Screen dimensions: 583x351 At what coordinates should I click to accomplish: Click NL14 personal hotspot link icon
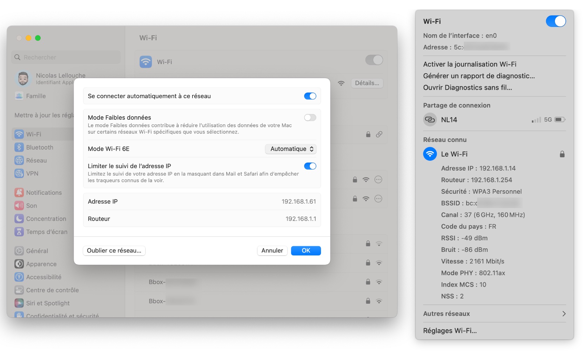[430, 119]
